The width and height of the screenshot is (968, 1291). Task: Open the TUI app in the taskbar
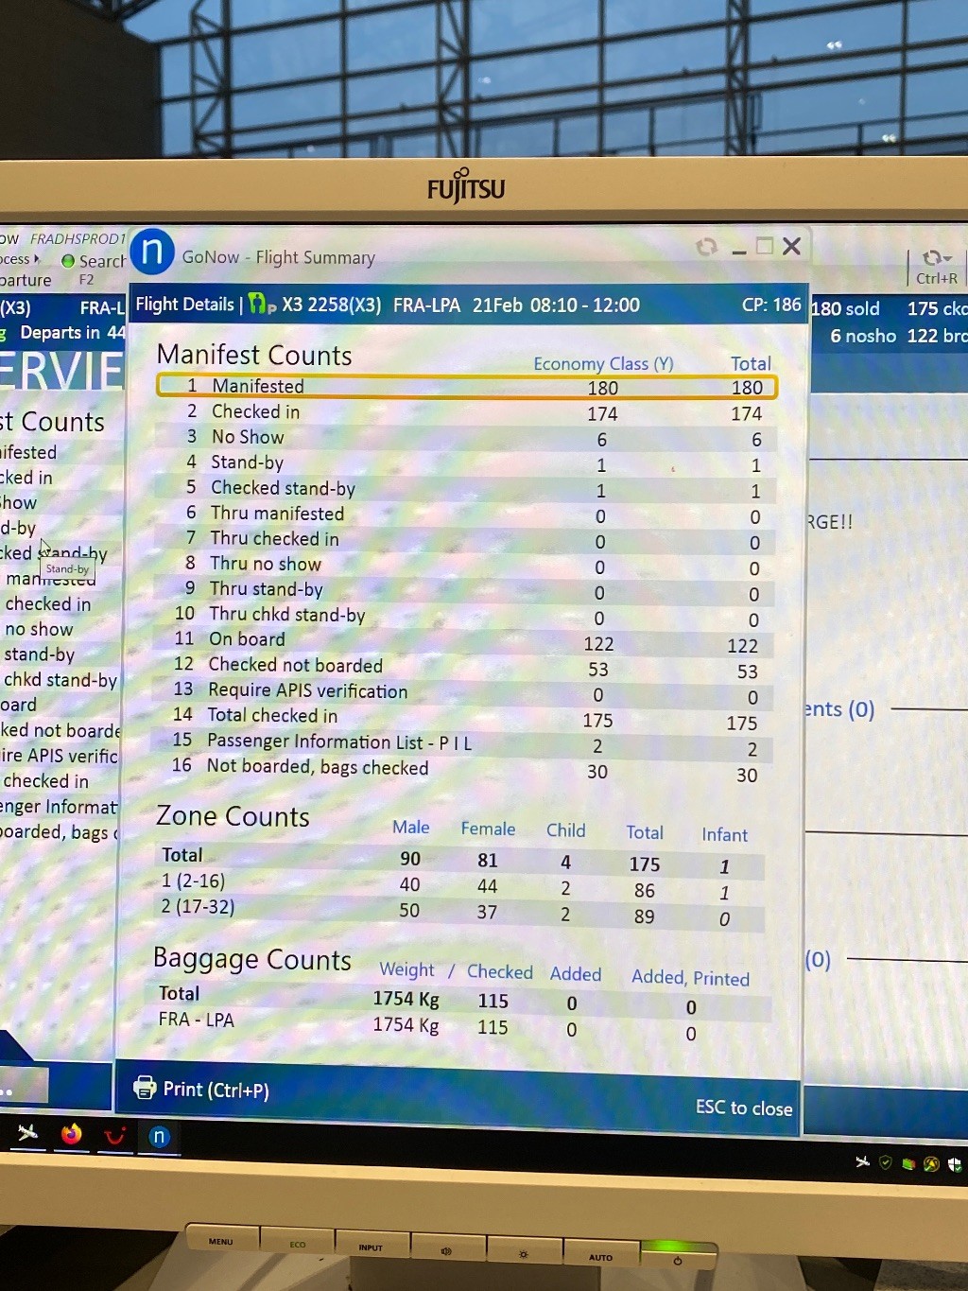pyautogui.click(x=115, y=1136)
